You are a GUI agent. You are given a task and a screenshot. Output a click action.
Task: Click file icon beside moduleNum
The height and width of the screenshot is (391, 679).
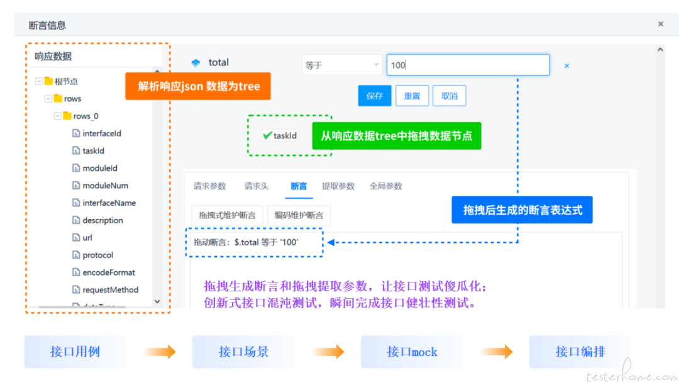(x=76, y=185)
